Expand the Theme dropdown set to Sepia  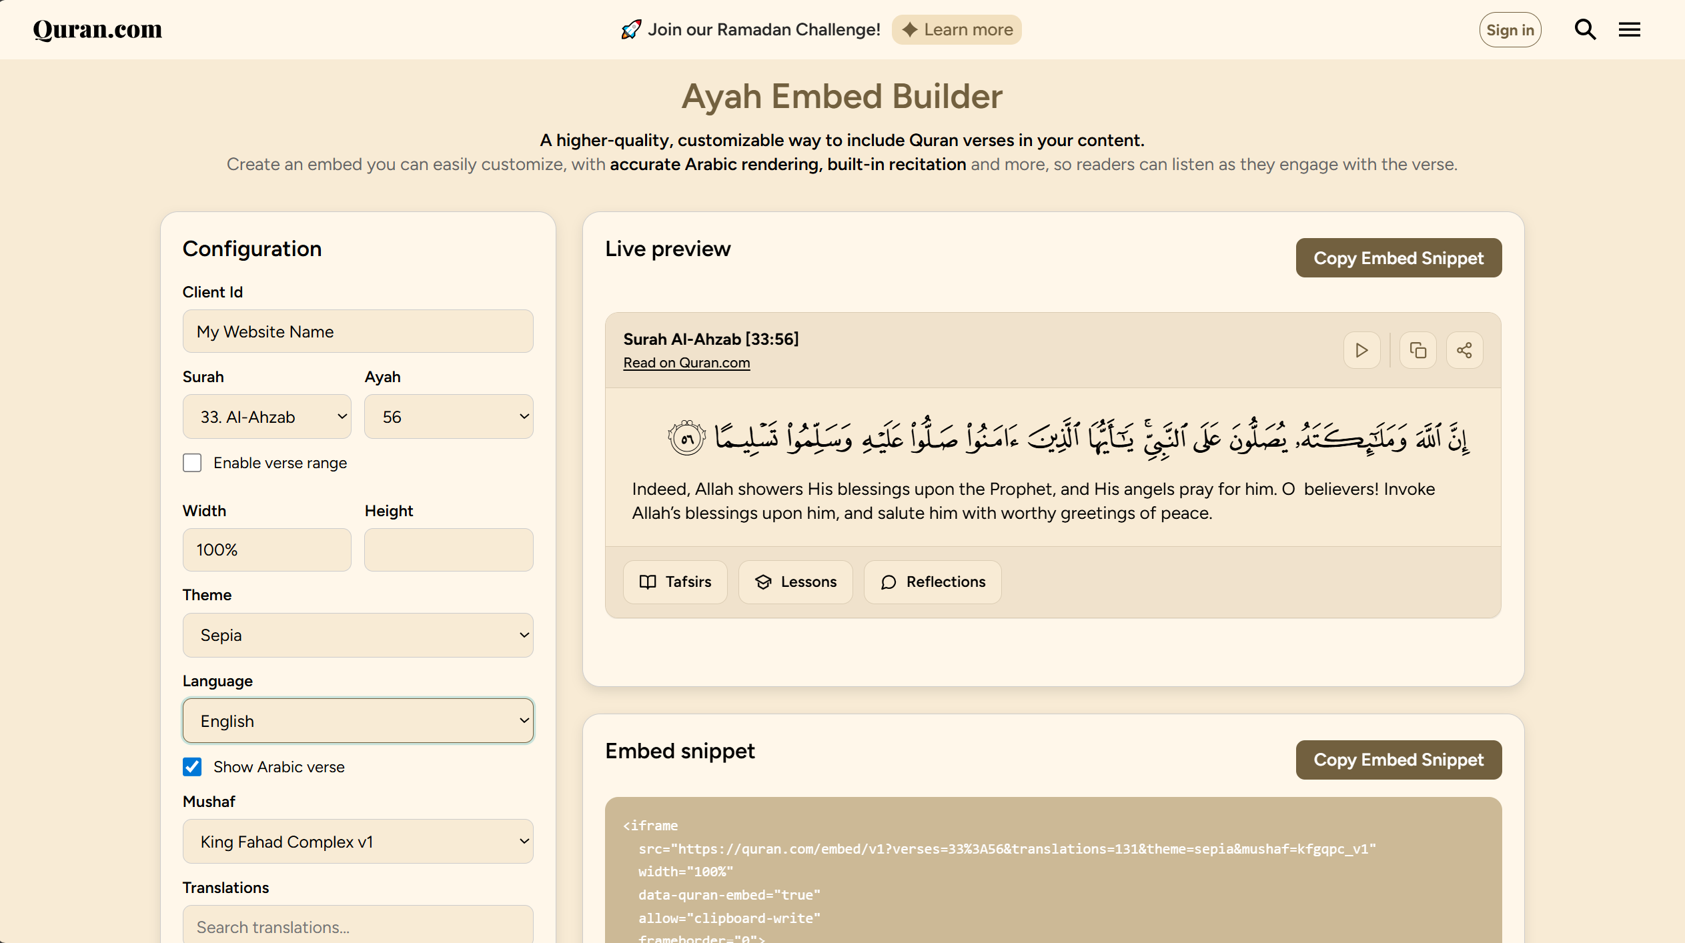(358, 635)
